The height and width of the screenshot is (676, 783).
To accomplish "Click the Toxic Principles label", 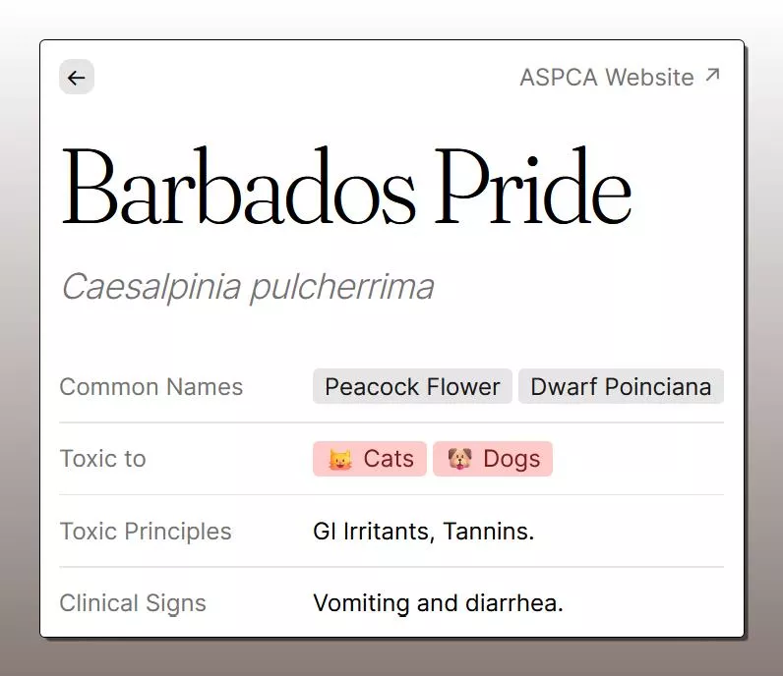I will pos(146,532).
